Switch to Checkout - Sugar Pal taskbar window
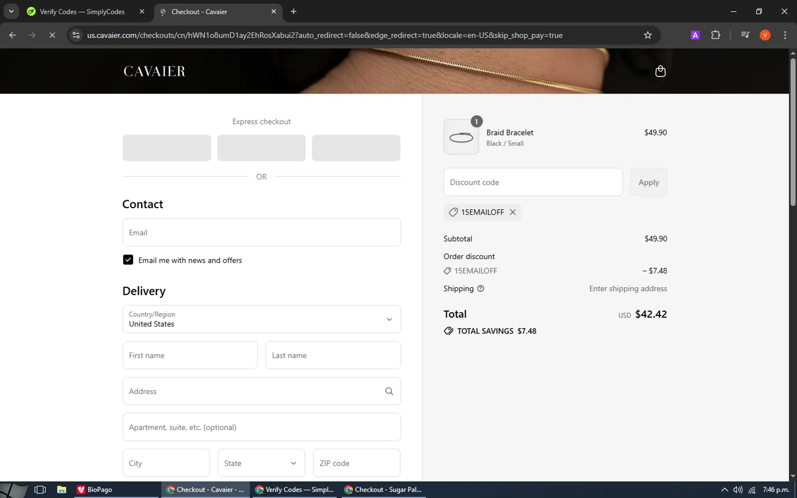Viewport: 797px width, 498px height. pos(383,490)
